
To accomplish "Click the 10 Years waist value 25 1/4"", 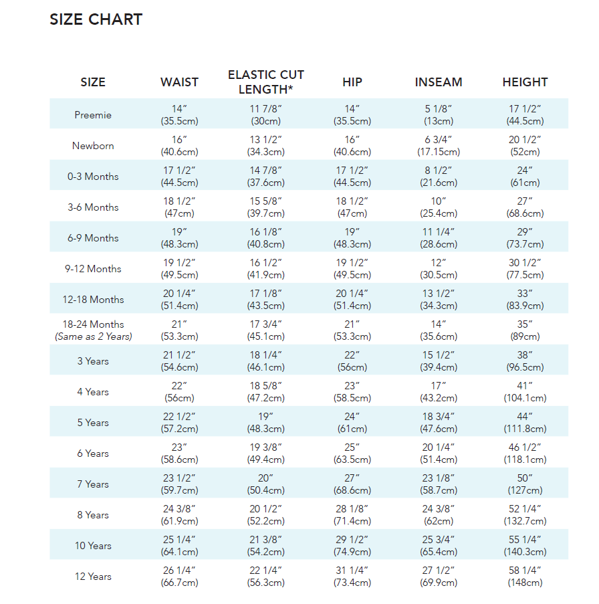I will [x=179, y=540].
